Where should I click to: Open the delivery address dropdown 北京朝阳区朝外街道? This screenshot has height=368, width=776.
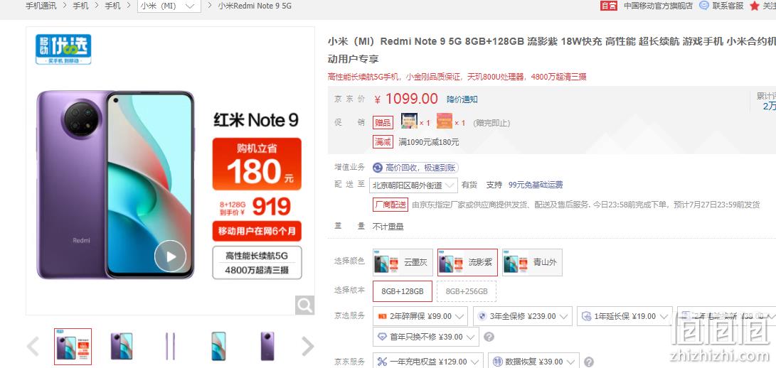point(413,185)
